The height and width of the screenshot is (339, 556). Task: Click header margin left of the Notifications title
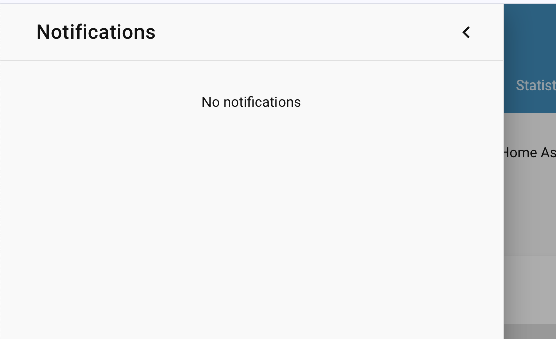click(18, 32)
